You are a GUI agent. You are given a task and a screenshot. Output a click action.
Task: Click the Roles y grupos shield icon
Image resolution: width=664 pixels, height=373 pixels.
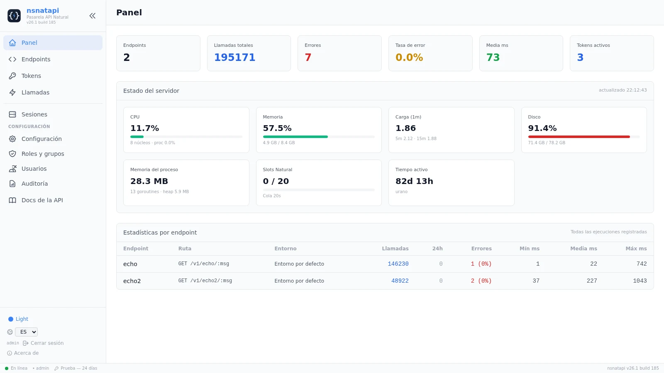point(12,154)
